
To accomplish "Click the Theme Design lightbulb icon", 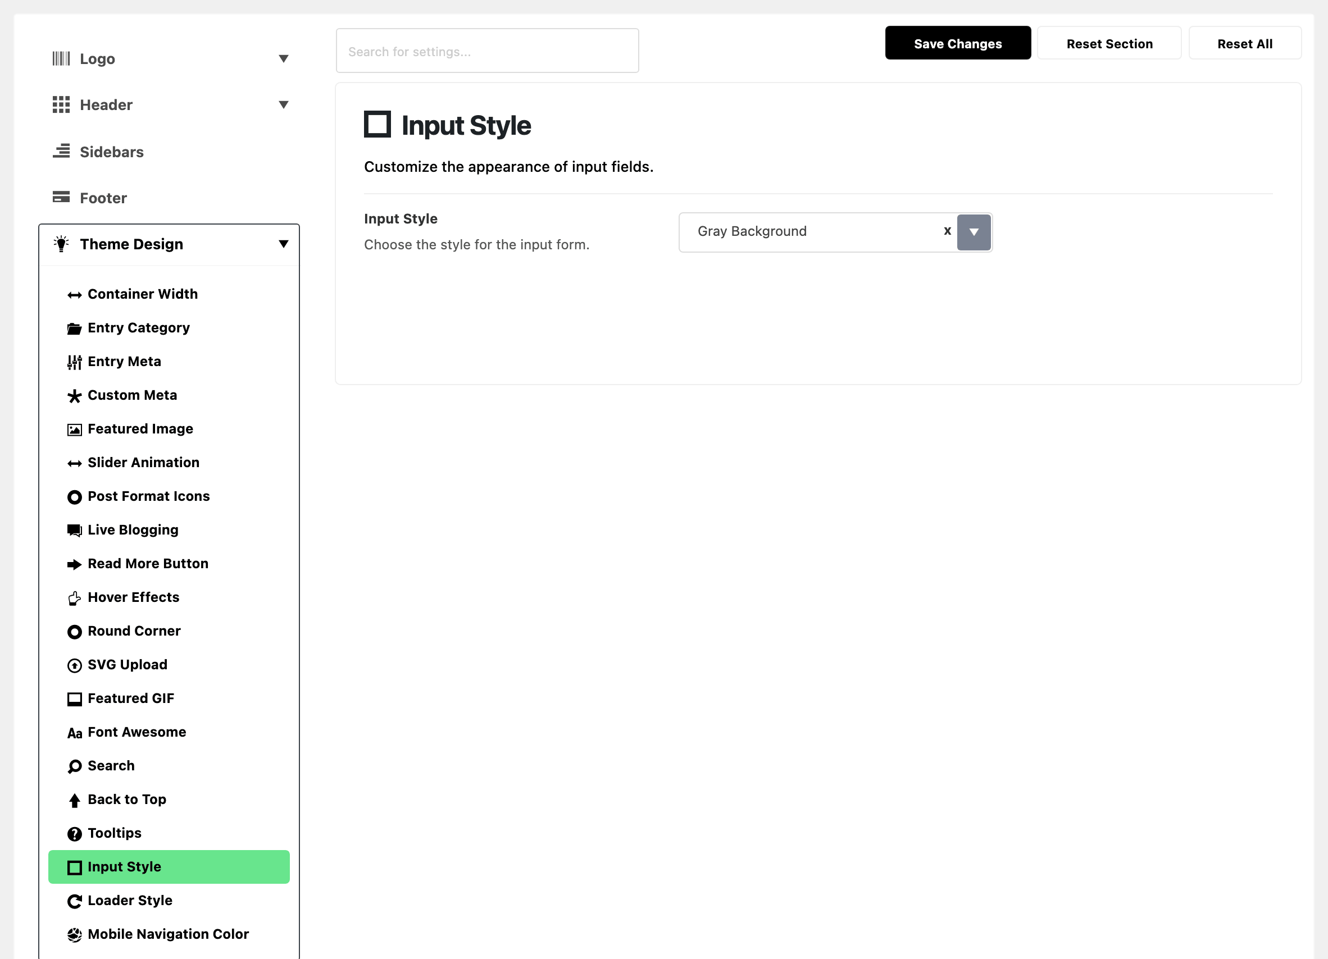I will click(x=61, y=244).
